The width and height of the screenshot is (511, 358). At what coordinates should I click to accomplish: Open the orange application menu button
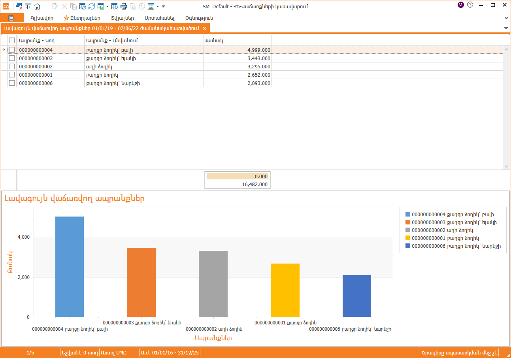click(12, 18)
